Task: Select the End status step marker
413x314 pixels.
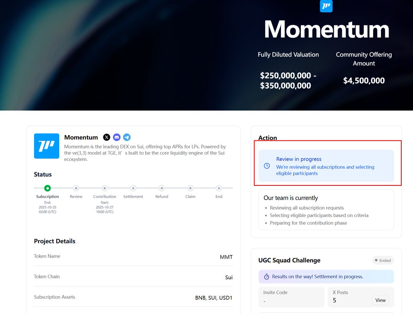Action: pos(219,188)
